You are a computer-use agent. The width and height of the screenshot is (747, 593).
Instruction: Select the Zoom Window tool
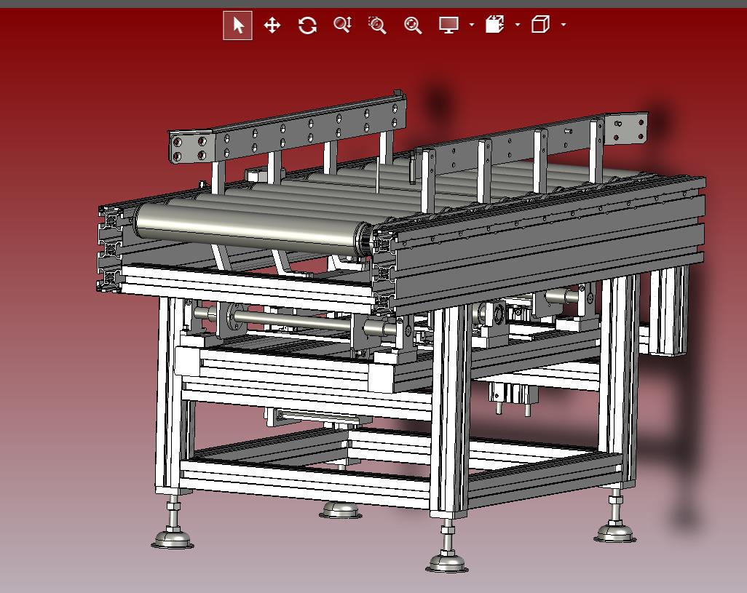click(377, 25)
